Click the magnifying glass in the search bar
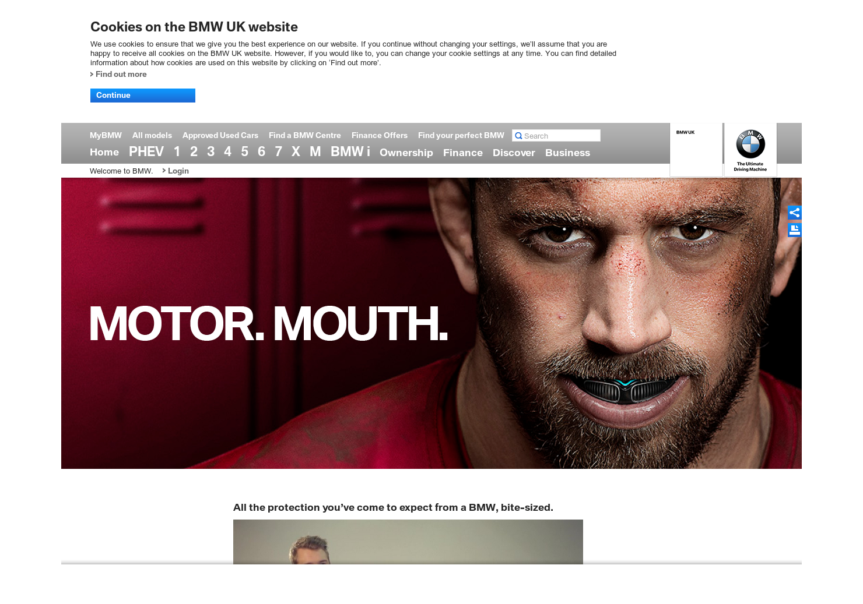The height and width of the screenshot is (604, 863). [518, 135]
